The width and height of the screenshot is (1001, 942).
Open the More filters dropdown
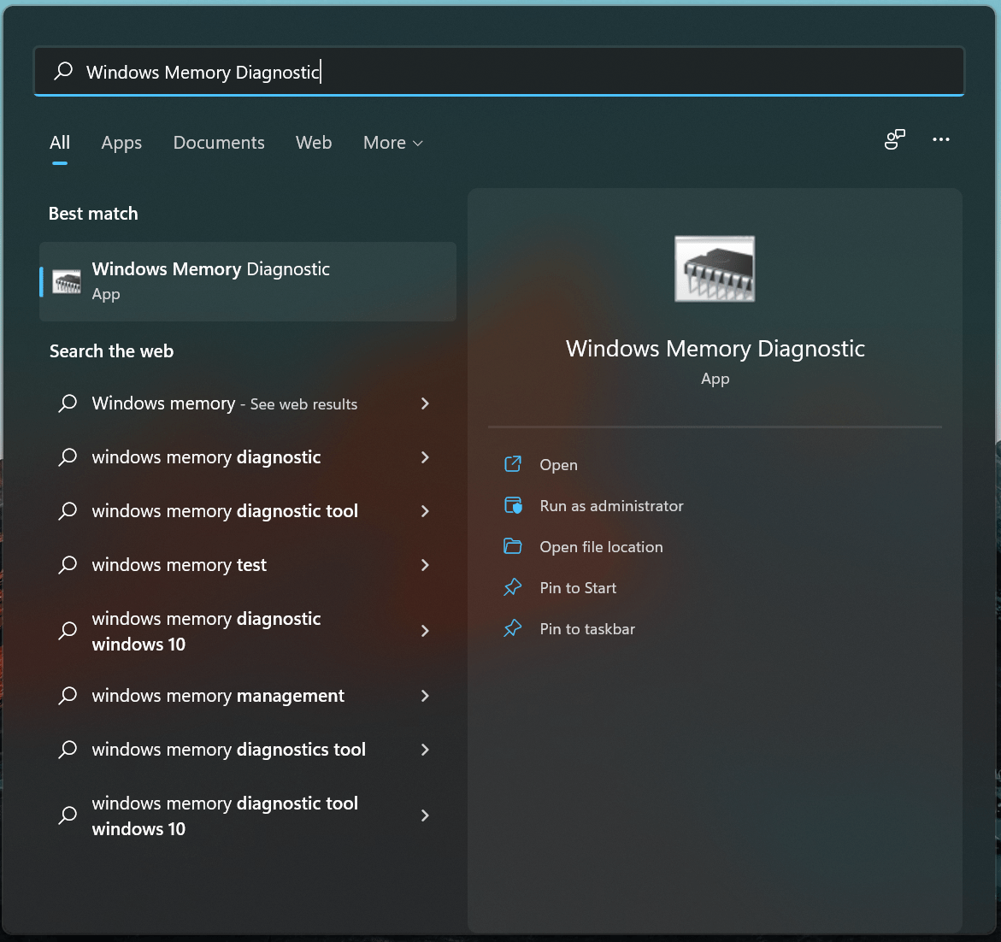click(x=392, y=143)
